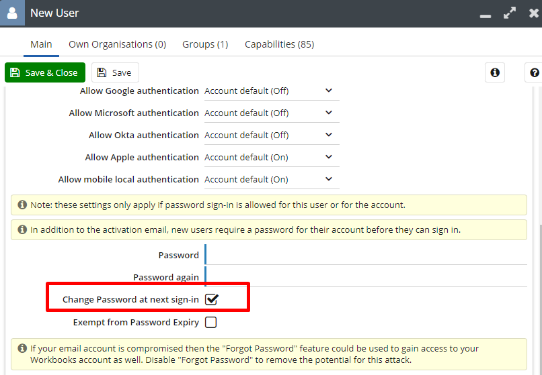Click info icon beside Forgot Password warning
This screenshot has height=375, width=542.
[22, 348]
